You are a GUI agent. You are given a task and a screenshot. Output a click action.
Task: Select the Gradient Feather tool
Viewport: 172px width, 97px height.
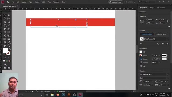pyautogui.click(x=9, y=39)
